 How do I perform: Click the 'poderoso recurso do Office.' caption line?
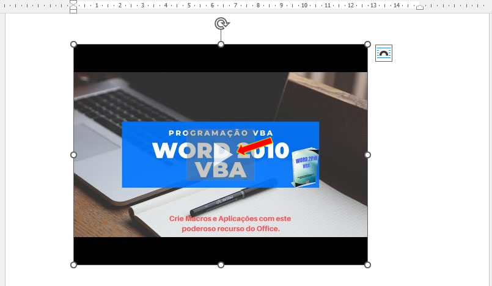pyautogui.click(x=230, y=229)
